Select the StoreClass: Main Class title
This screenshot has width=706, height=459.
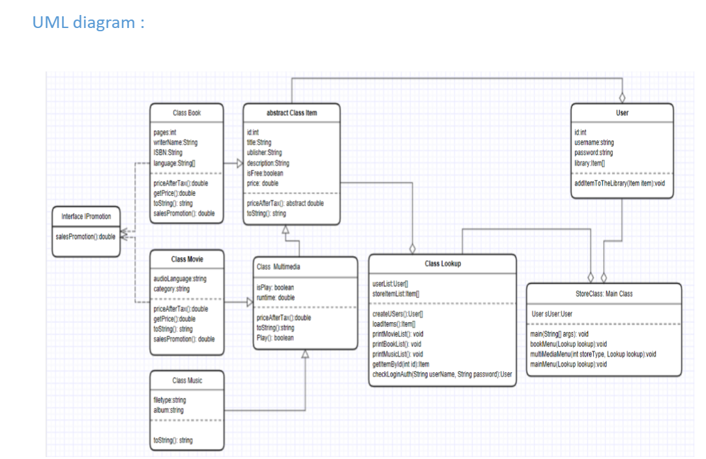pyautogui.click(x=603, y=293)
